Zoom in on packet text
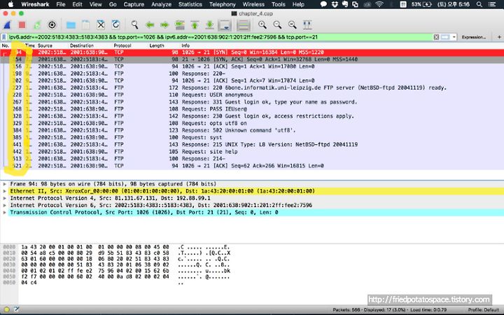Image resolution: width=504 pixels, height=315 pixels. [x=262, y=24]
